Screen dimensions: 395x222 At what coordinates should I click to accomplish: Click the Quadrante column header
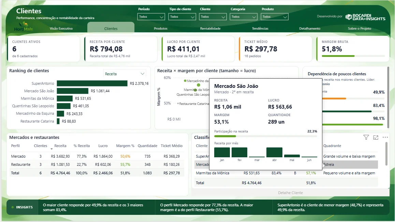click(332, 146)
